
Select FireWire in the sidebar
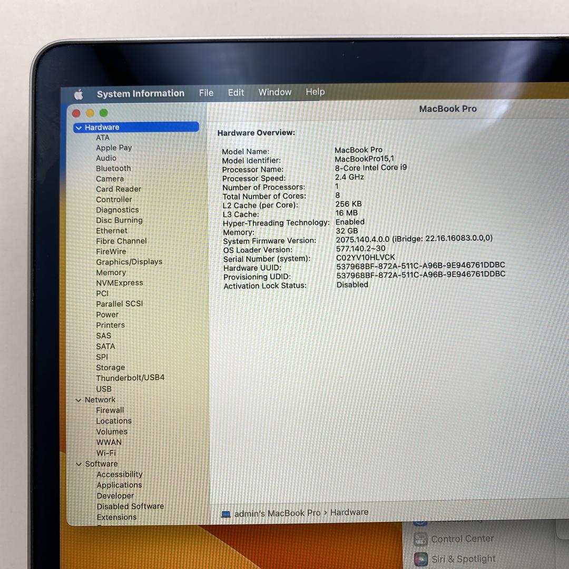point(111,251)
